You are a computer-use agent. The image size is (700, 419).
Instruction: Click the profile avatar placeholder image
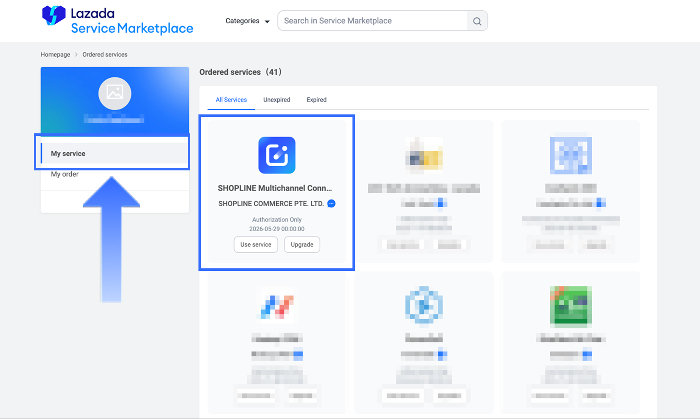point(115,93)
